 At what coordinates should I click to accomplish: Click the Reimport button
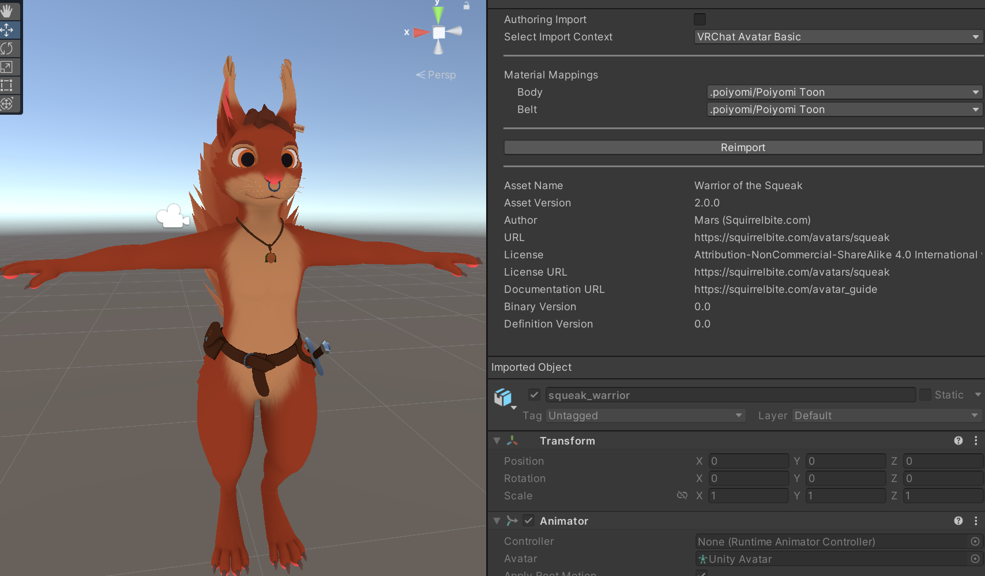[743, 148]
